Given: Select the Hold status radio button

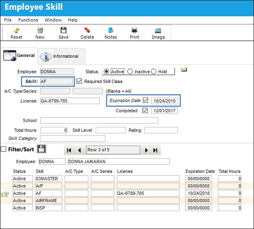Looking at the screenshot, I should point(153,72).
